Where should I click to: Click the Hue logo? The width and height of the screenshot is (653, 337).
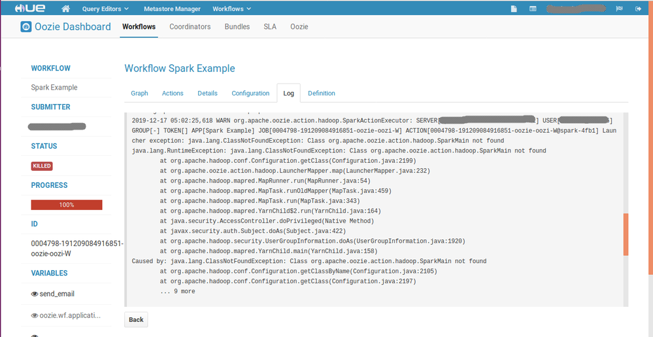(x=30, y=9)
